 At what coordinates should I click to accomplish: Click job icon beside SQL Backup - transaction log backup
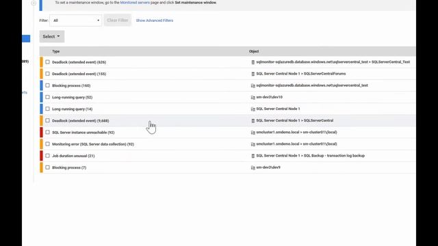[x=253, y=156]
